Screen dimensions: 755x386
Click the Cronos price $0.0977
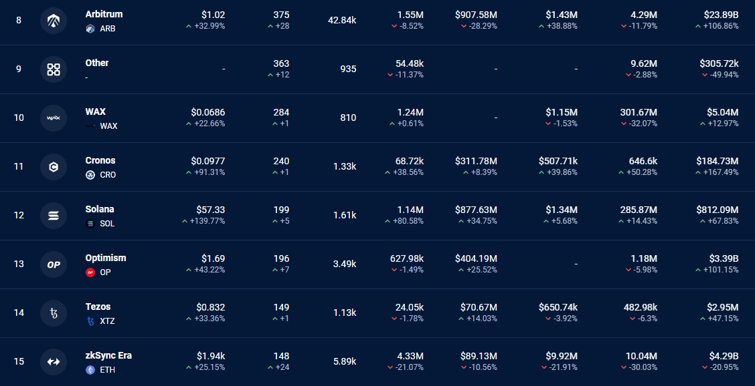coord(208,161)
